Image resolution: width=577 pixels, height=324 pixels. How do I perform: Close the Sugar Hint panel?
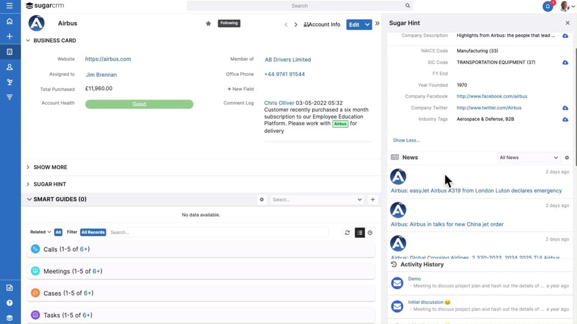click(567, 23)
